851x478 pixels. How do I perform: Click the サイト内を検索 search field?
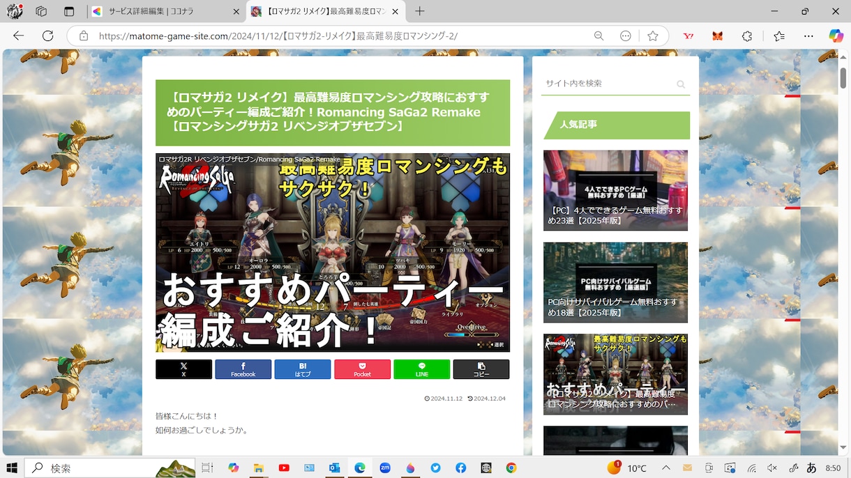(x=605, y=83)
